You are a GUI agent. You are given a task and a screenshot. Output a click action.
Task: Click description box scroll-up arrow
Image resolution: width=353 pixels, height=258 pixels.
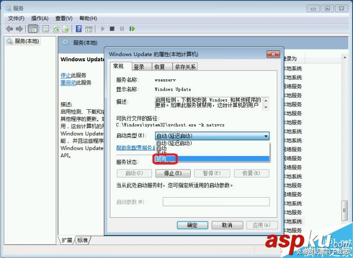[x=266, y=100]
